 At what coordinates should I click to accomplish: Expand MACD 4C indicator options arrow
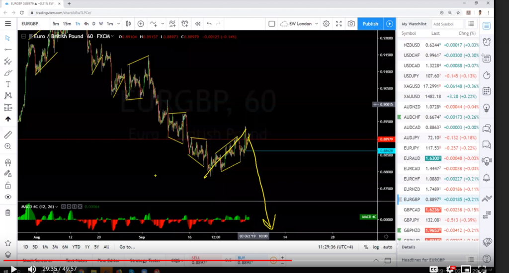point(57,206)
